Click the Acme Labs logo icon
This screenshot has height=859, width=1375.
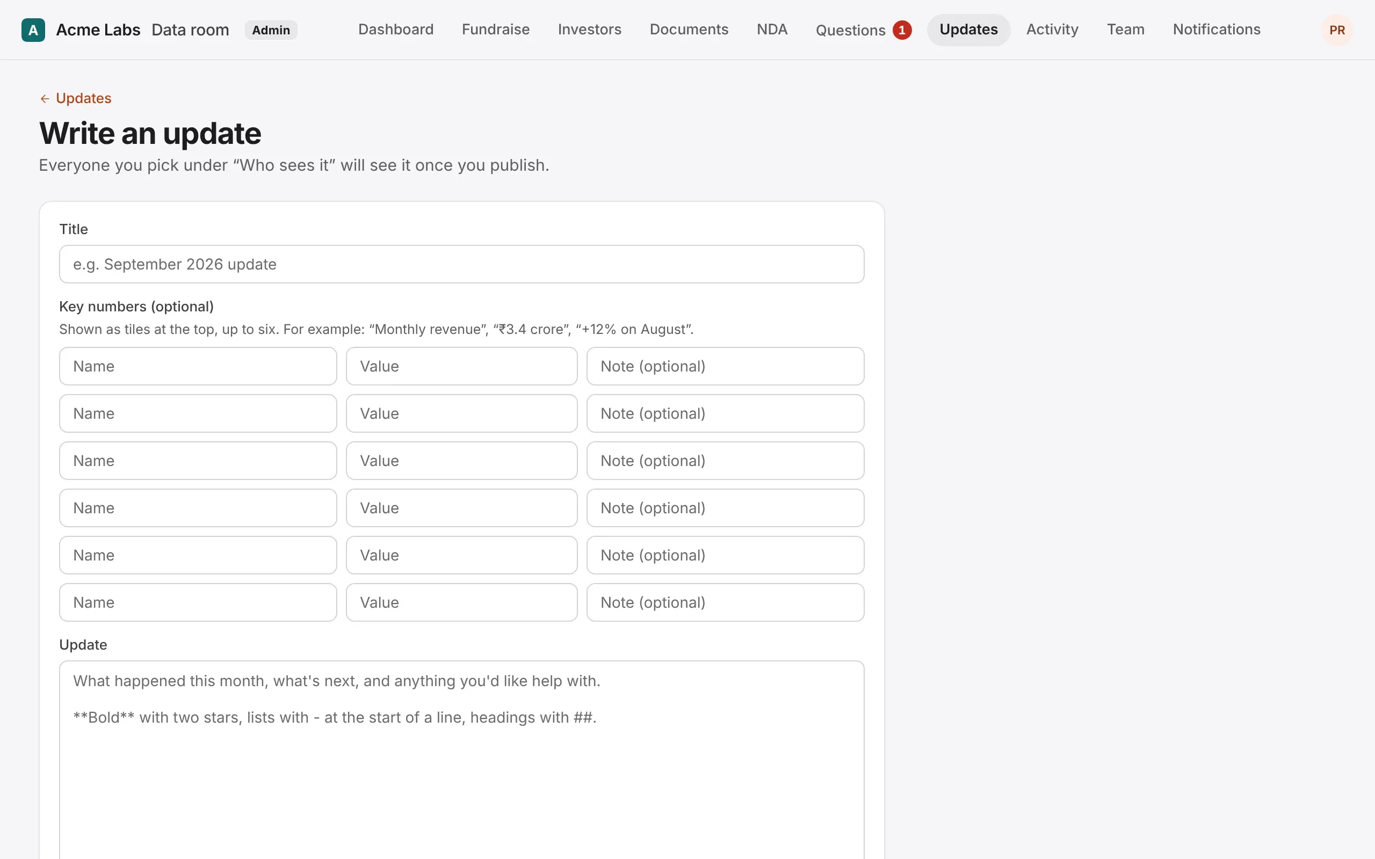coord(33,30)
